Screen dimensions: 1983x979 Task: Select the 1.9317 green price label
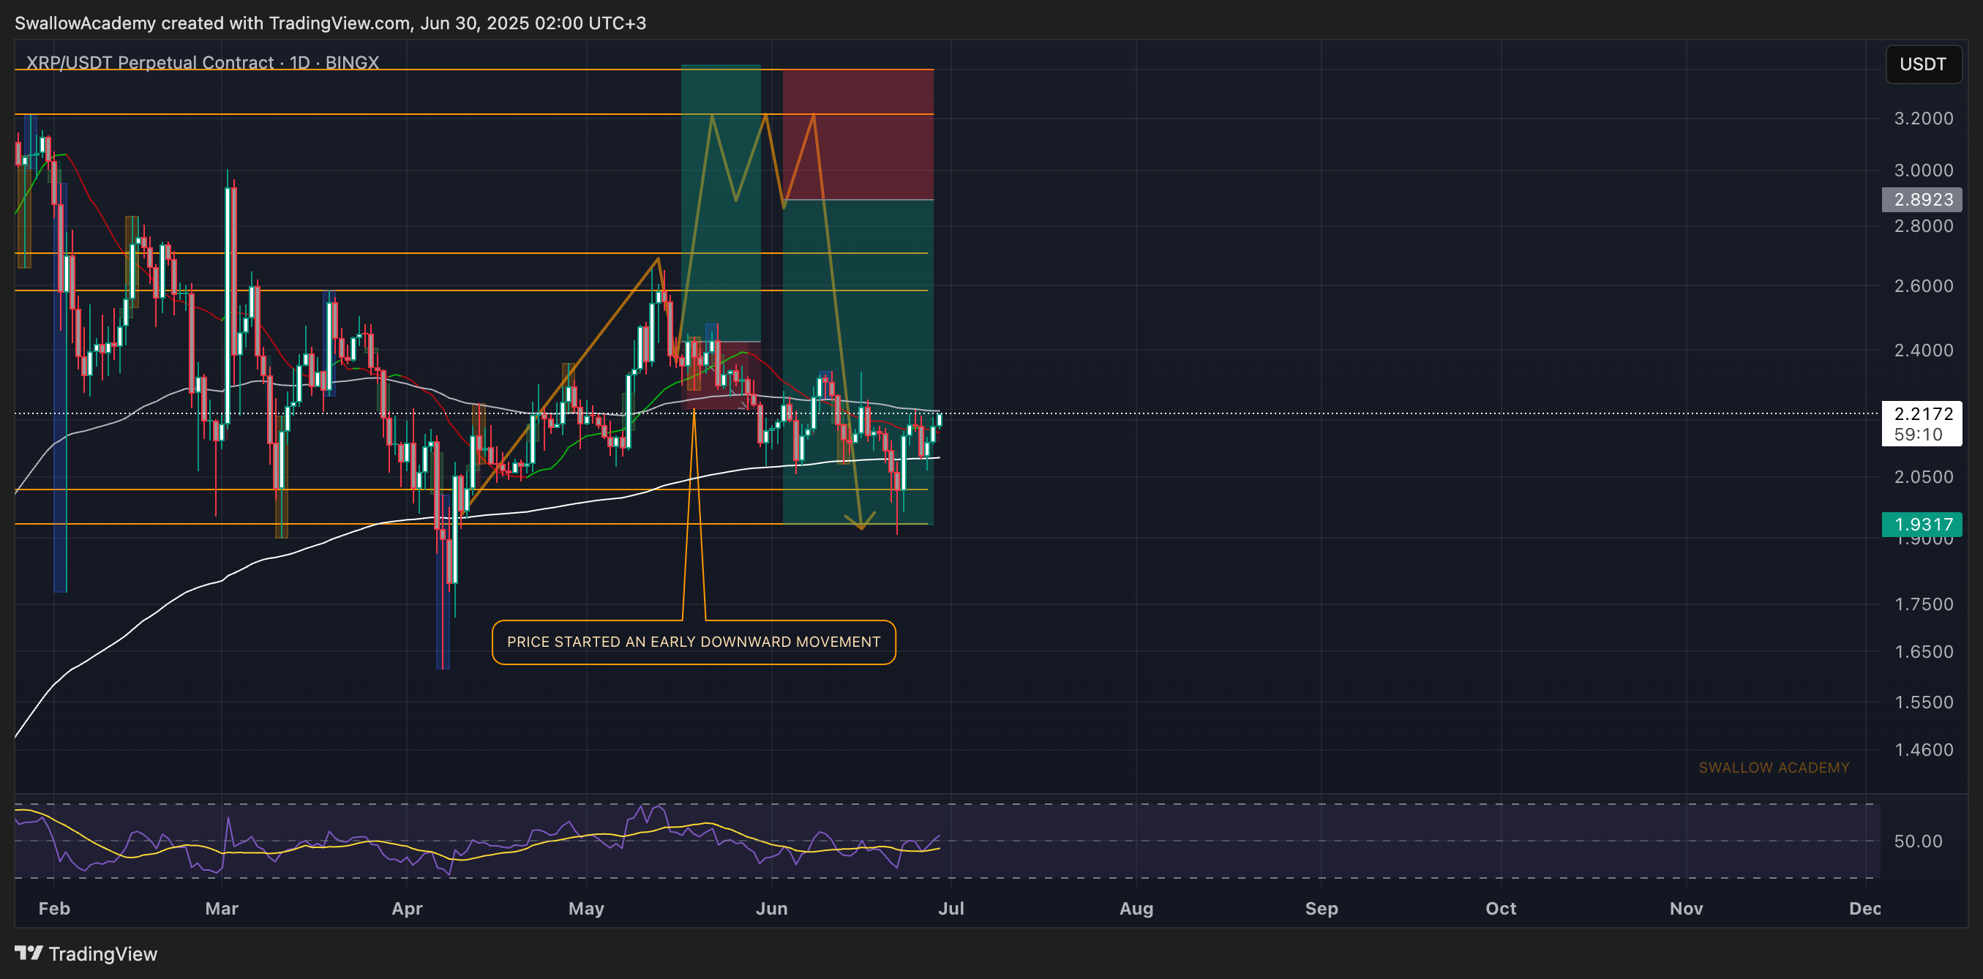[1922, 524]
